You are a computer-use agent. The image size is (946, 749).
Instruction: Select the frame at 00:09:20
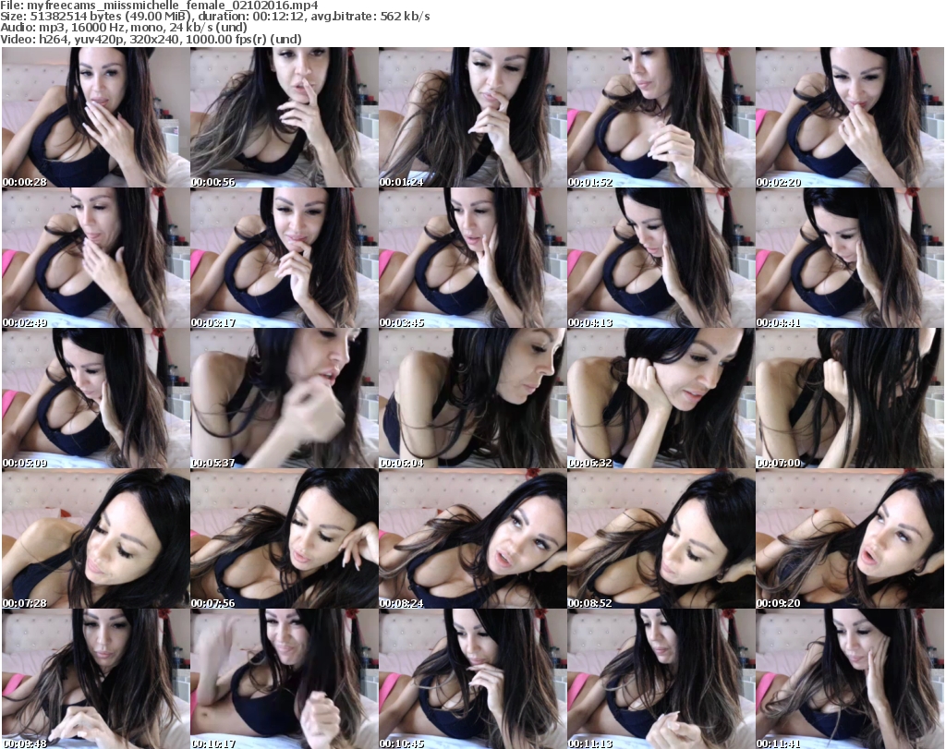pos(849,539)
